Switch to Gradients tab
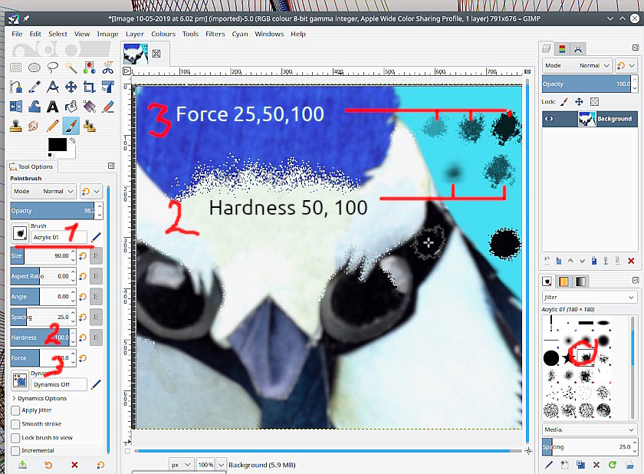644x474 pixels. [580, 281]
